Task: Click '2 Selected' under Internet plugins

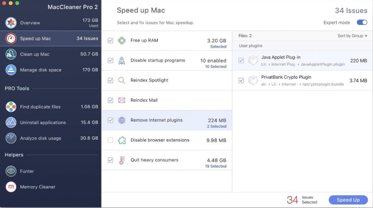Action: 216,127
